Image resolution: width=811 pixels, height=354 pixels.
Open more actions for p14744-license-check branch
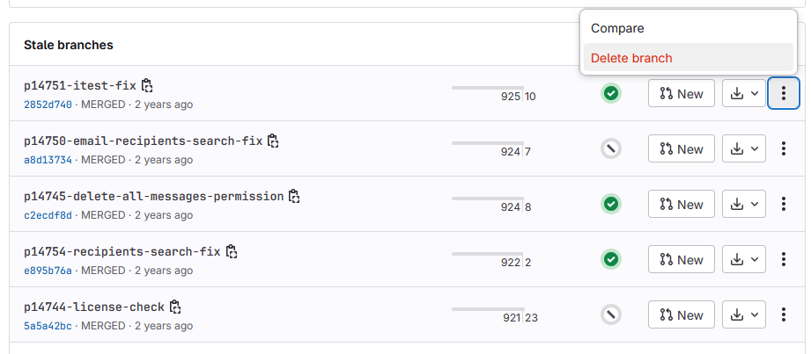point(784,314)
